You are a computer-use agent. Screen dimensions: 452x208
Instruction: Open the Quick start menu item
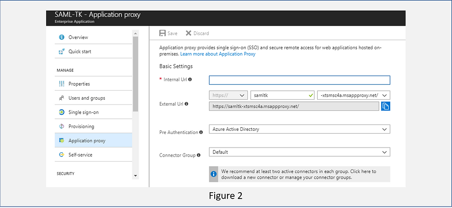(x=94, y=51)
